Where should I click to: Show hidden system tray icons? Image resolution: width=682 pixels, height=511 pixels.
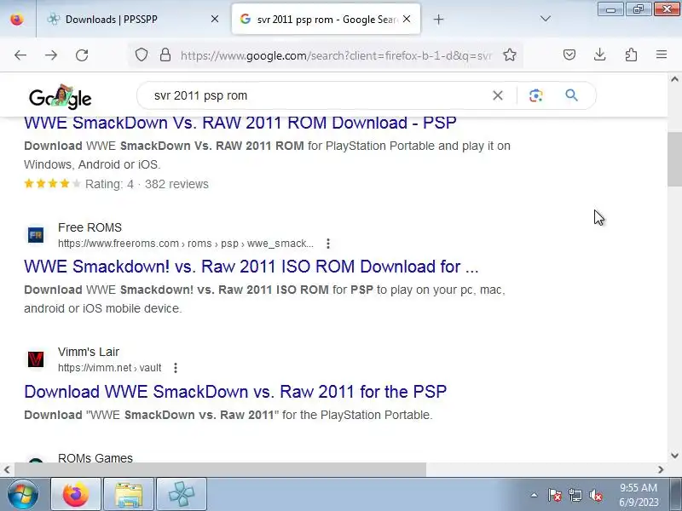click(534, 495)
